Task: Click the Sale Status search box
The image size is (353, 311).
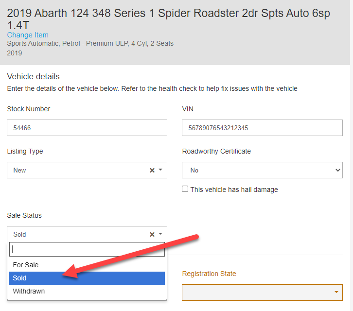Action: tap(87, 250)
